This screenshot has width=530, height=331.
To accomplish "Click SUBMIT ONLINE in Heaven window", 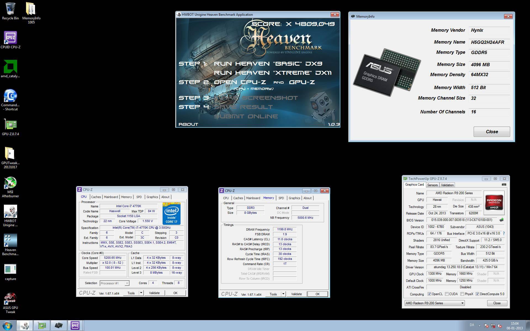I will pos(246,116).
